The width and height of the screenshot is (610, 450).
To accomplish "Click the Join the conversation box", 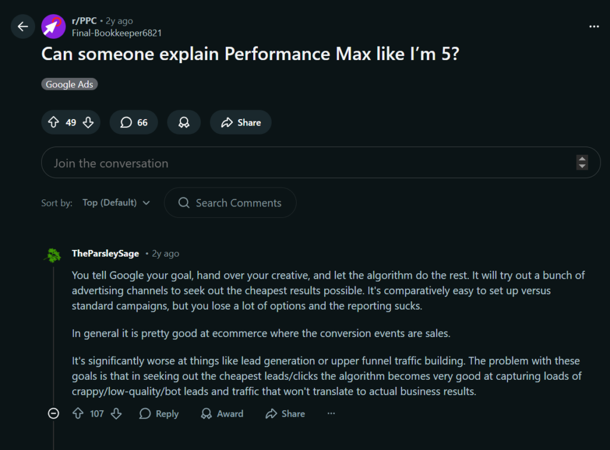I will [x=298, y=162].
